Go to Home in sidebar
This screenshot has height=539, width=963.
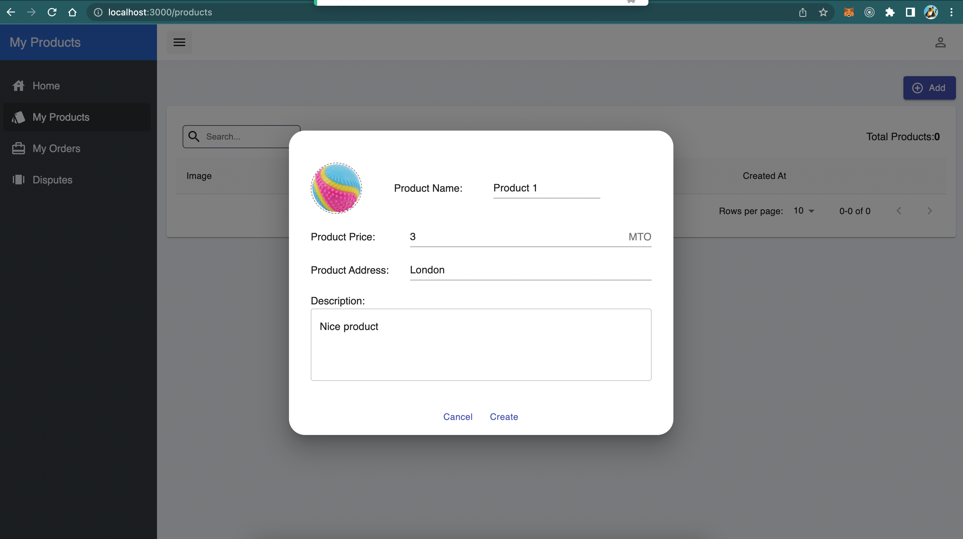46,86
